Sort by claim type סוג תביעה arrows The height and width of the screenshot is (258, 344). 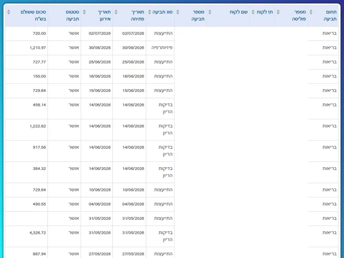click(x=149, y=12)
